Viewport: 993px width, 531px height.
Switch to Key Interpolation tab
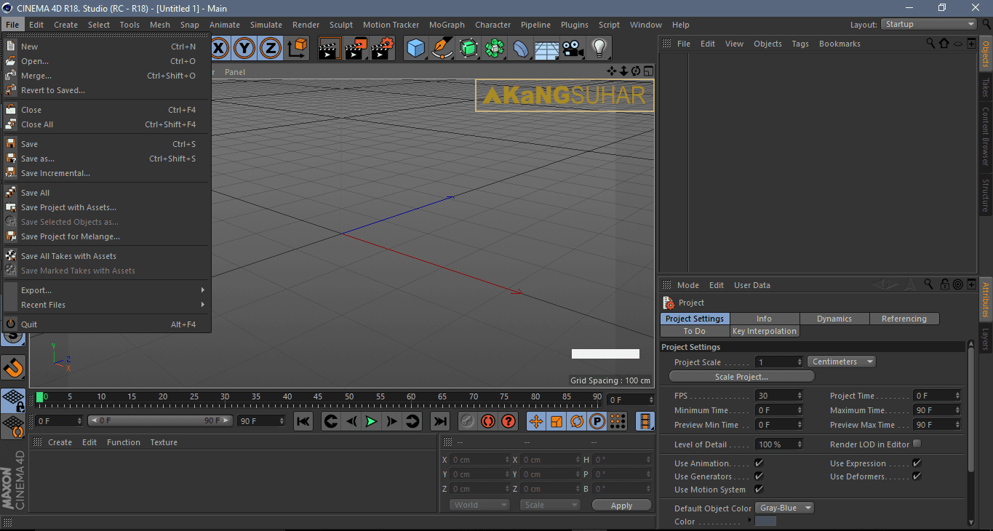point(764,331)
